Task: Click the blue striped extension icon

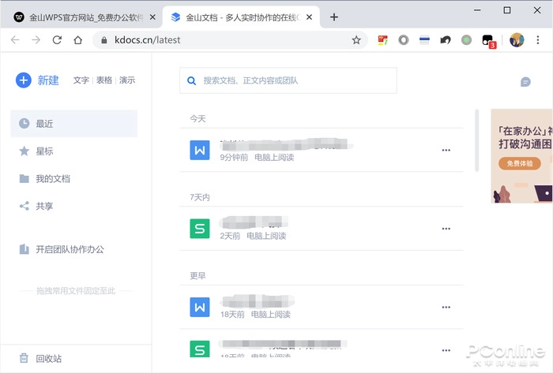Action: point(424,39)
